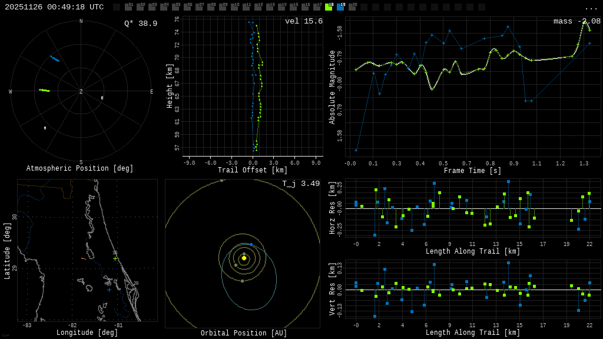Select the station 01 box in top bar
The image size is (603, 339).
128,7
